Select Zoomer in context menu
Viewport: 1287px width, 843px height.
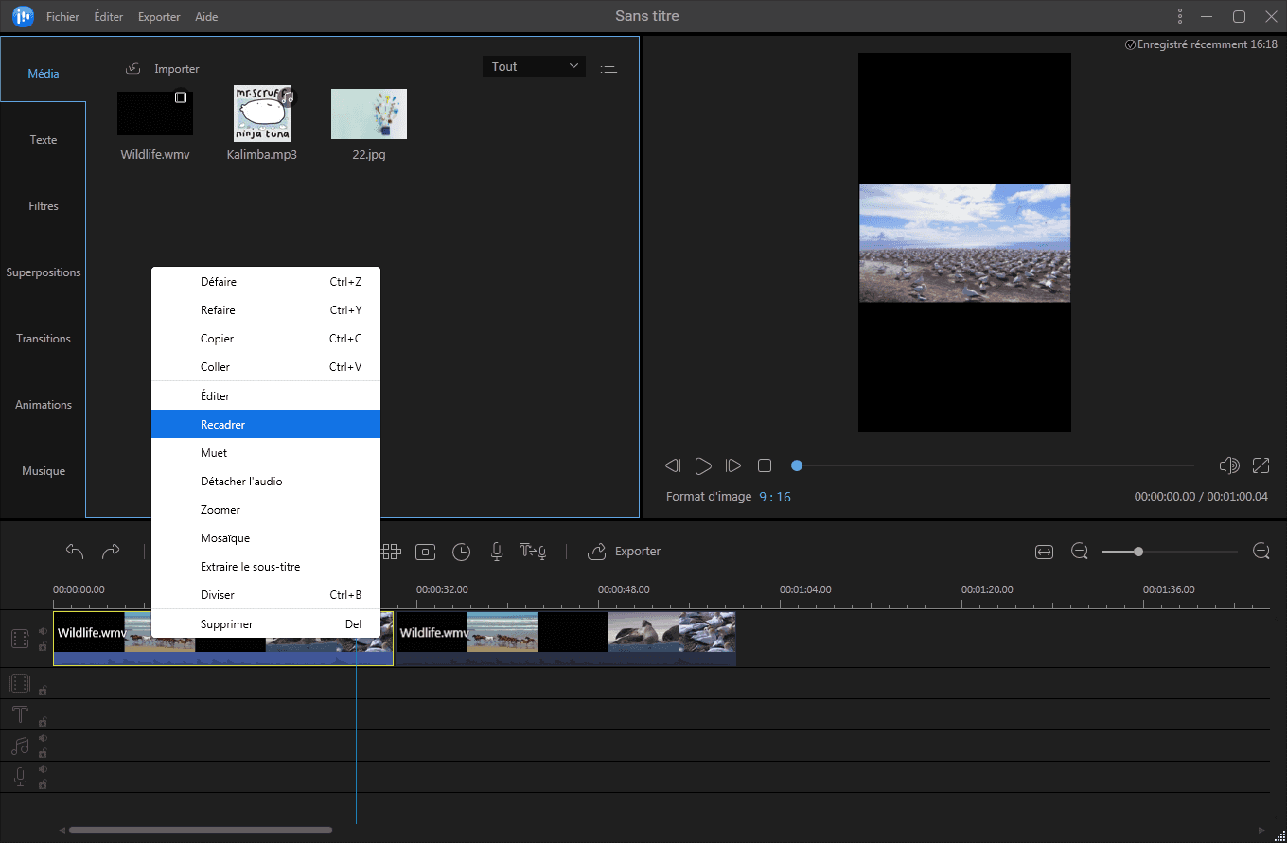click(x=266, y=510)
